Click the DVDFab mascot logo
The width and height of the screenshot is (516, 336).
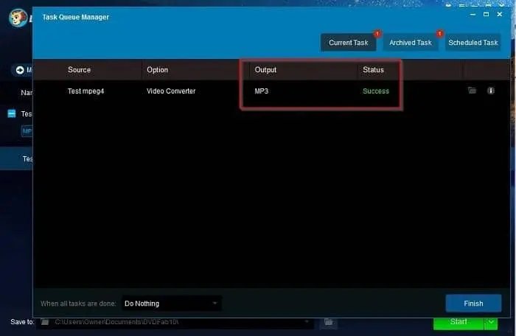18,18
